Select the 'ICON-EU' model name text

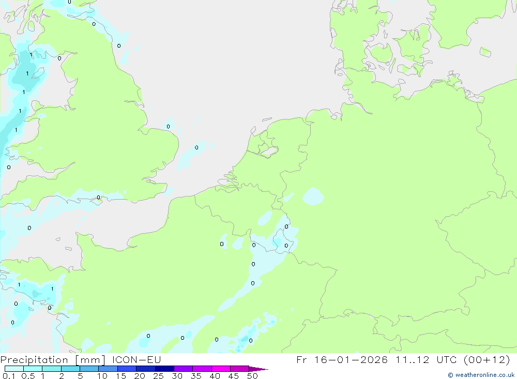[x=136, y=359]
